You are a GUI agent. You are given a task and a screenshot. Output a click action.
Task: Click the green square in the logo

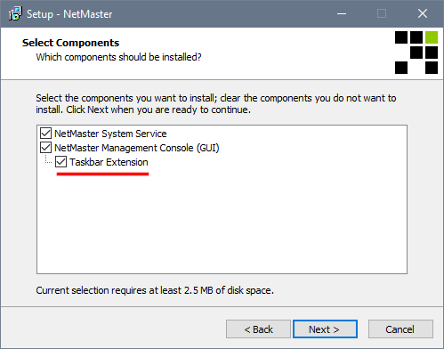coord(432,37)
